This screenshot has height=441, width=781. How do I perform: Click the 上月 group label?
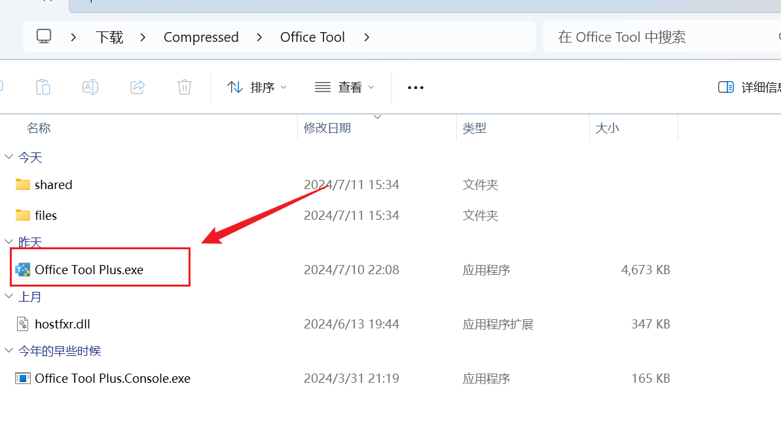(30, 297)
